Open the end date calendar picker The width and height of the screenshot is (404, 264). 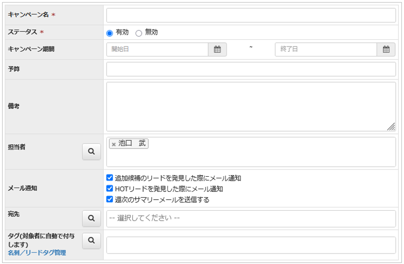point(386,50)
